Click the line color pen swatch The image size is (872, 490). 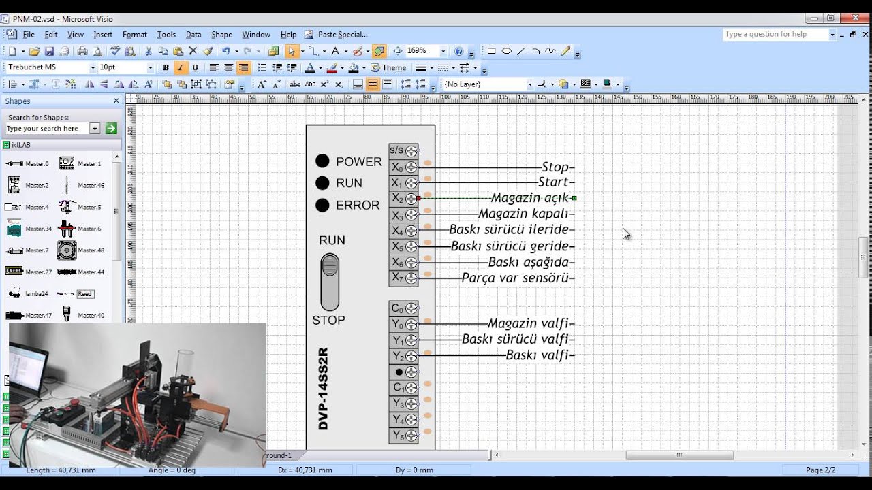tap(331, 68)
